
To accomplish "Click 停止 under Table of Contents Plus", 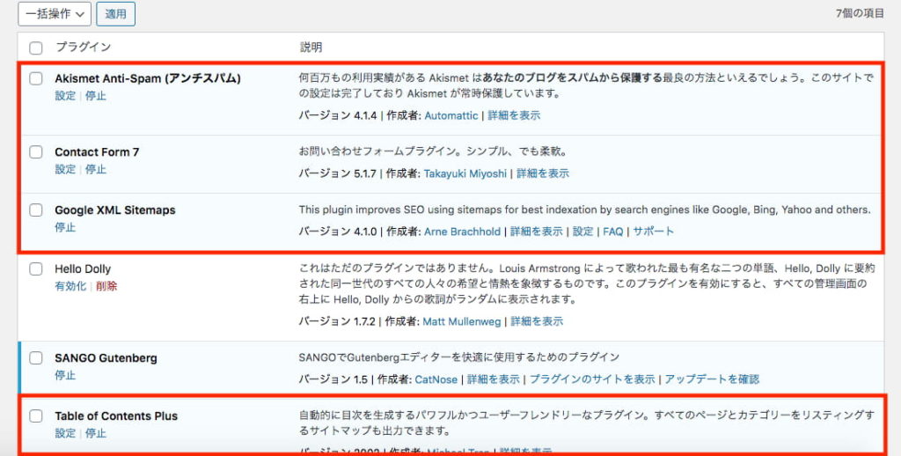I will [x=95, y=433].
